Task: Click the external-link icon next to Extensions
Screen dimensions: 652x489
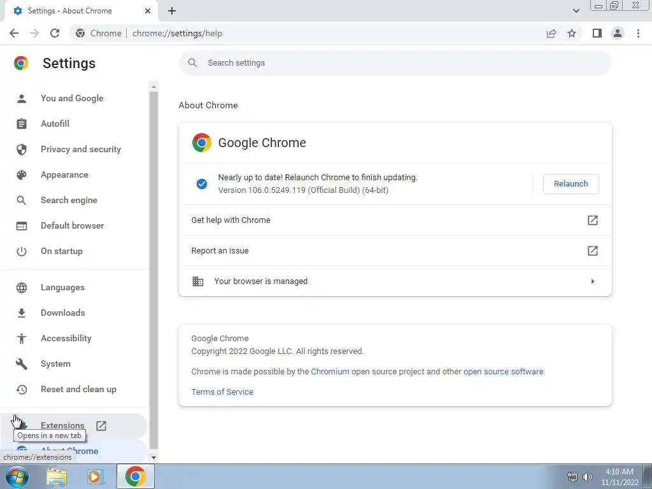Action: (101, 426)
